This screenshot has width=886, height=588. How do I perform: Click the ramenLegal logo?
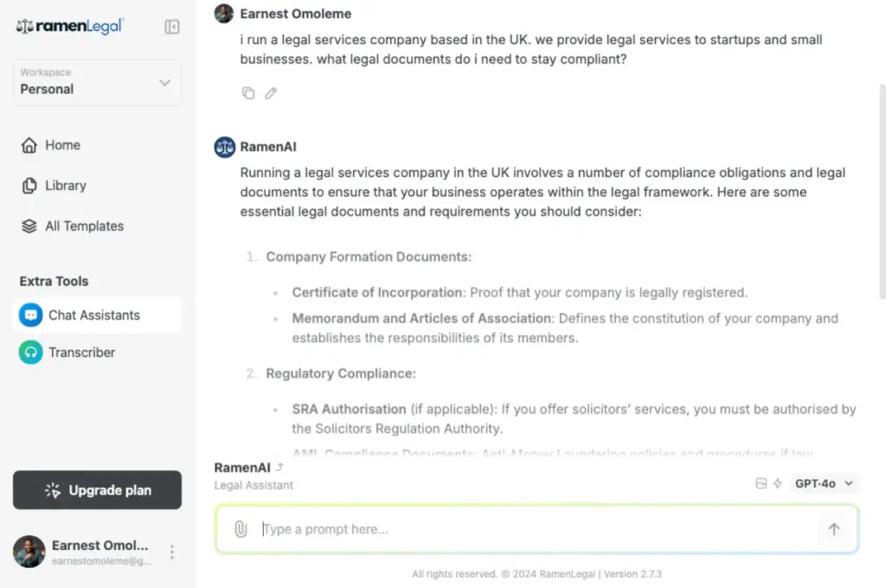(x=69, y=26)
